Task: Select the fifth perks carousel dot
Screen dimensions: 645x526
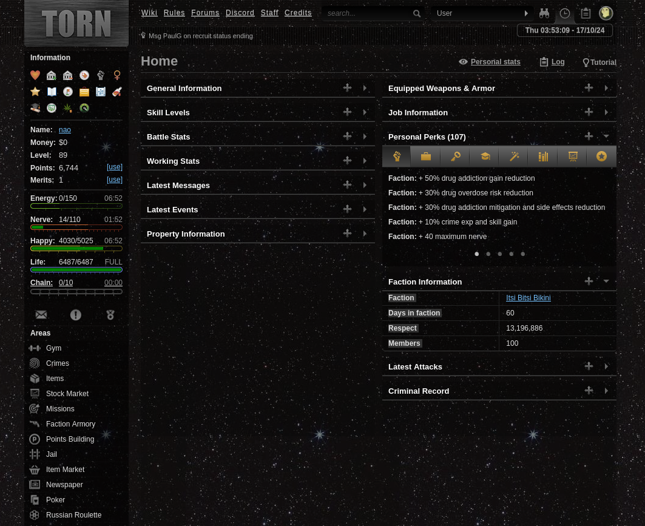Action: coord(522,254)
